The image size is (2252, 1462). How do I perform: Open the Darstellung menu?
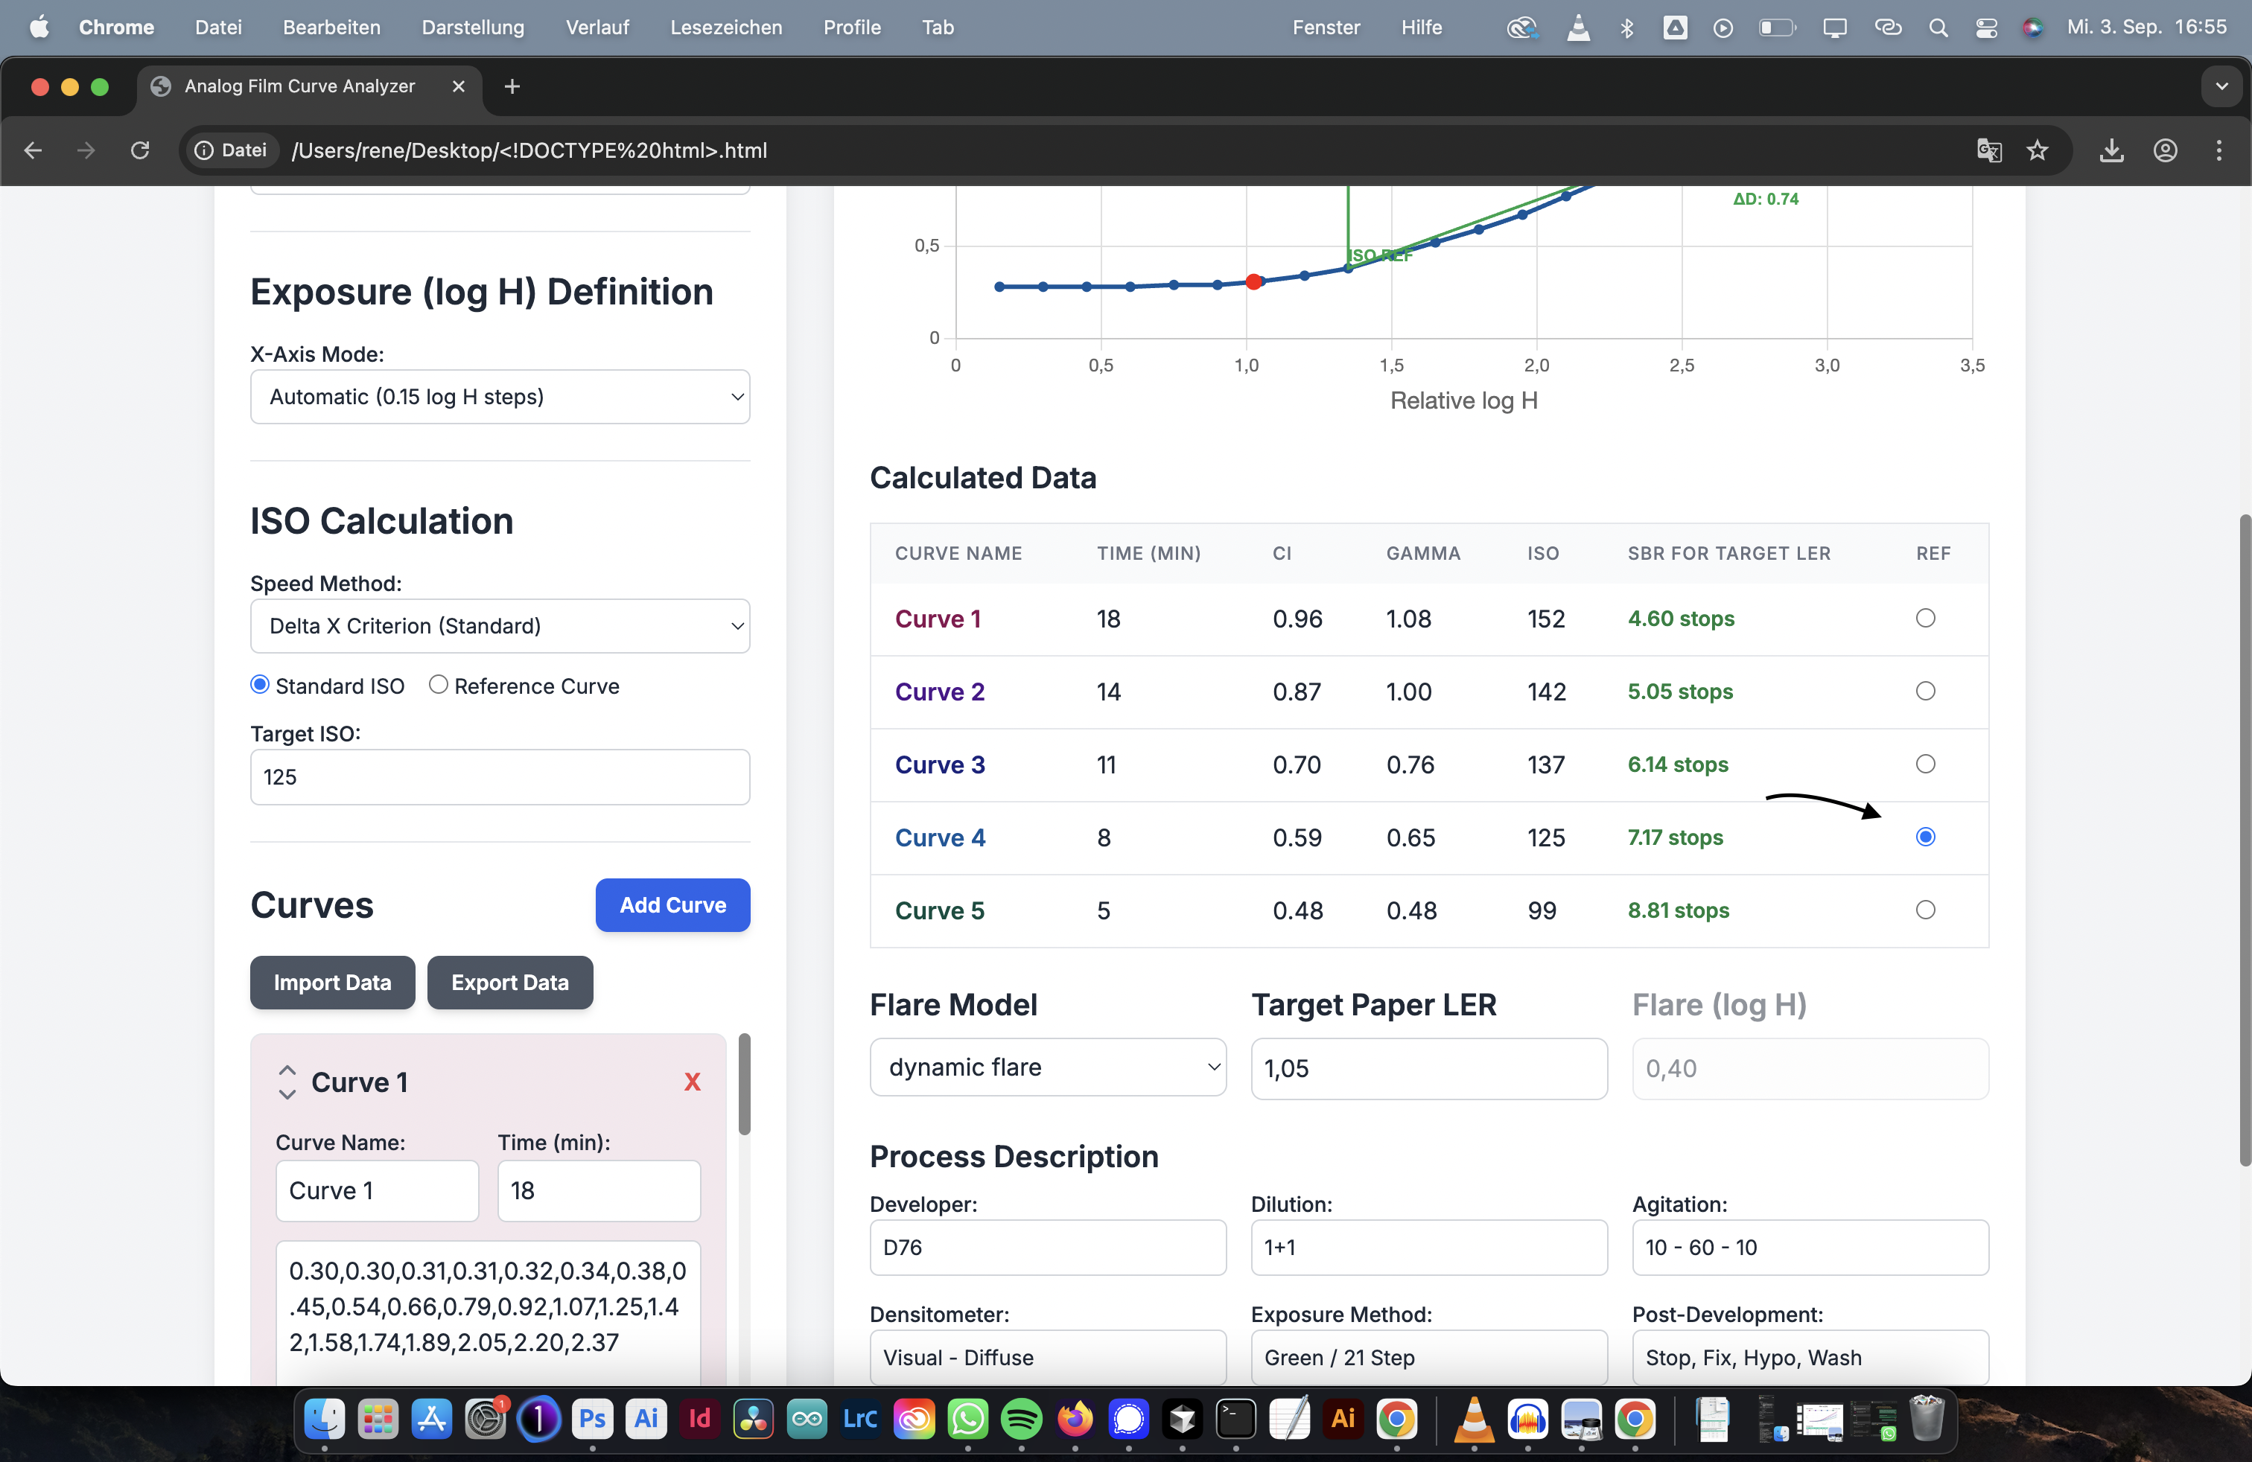click(x=472, y=28)
